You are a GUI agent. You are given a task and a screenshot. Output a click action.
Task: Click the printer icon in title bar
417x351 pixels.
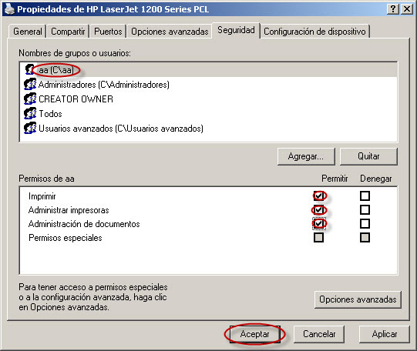pos(9,8)
